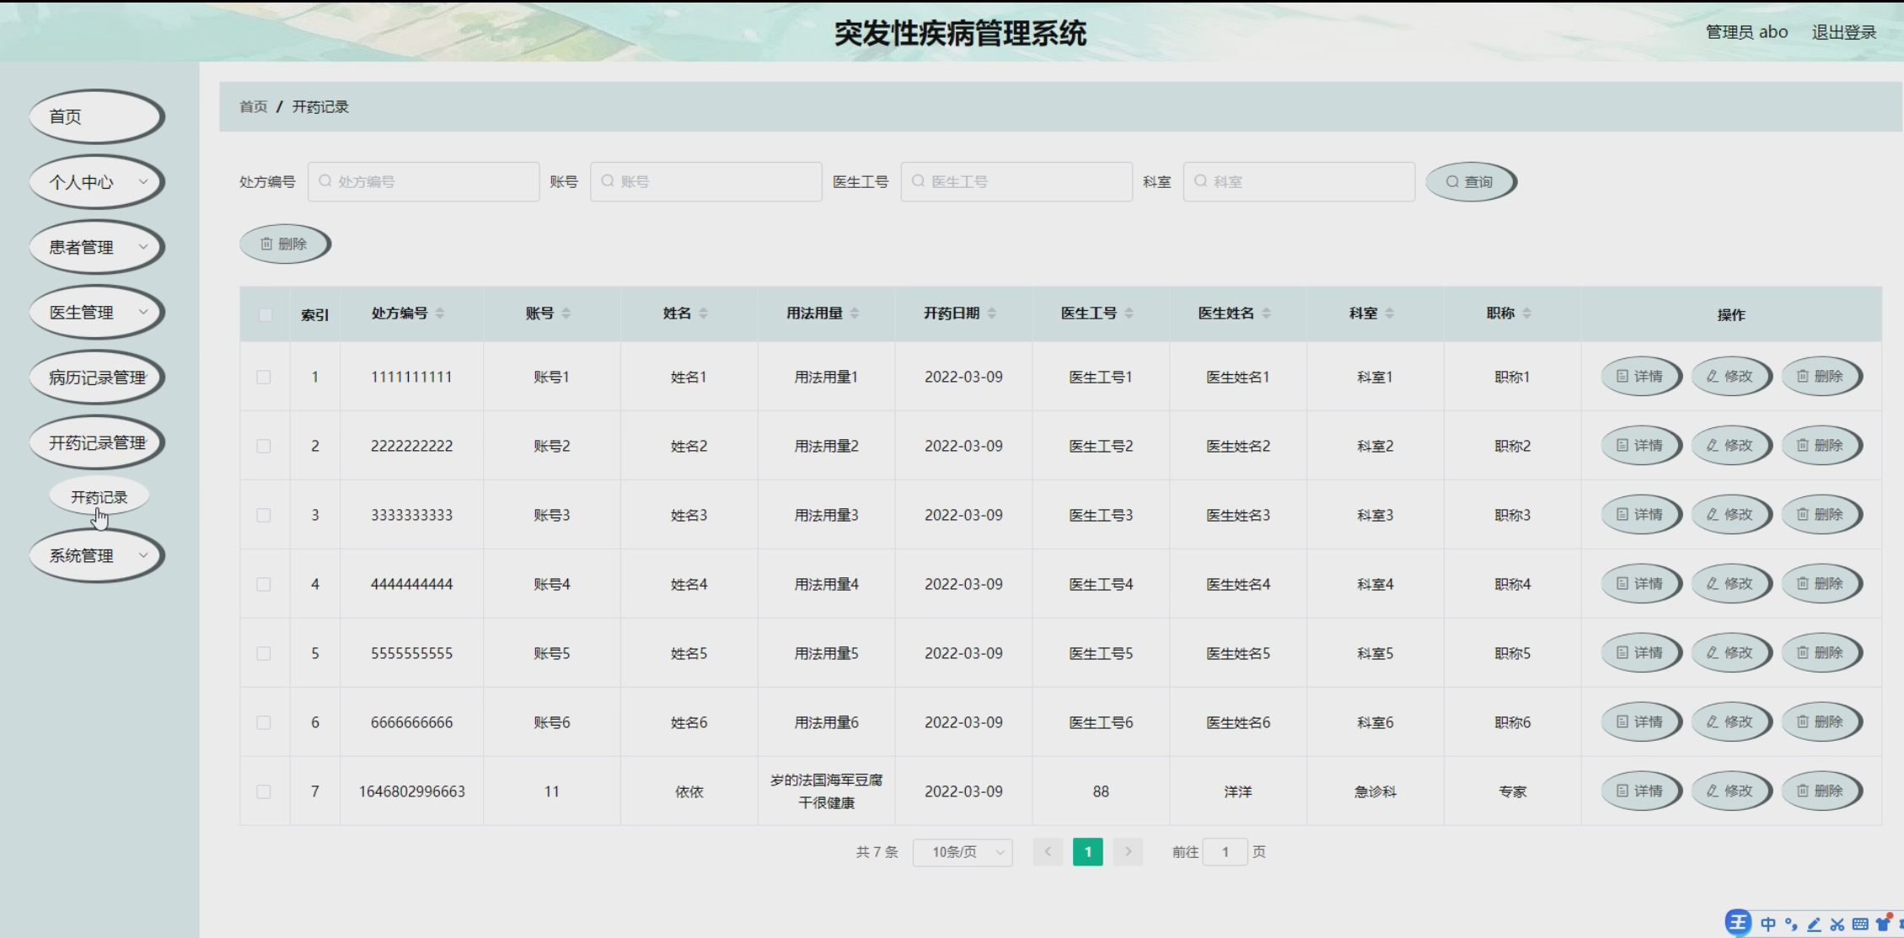This screenshot has width=1904, height=938.
Task: Check the checkbox for row 账号4
Action: tap(264, 584)
